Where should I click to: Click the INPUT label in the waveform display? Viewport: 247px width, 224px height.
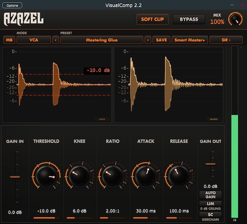pyautogui.click(x=102, y=119)
